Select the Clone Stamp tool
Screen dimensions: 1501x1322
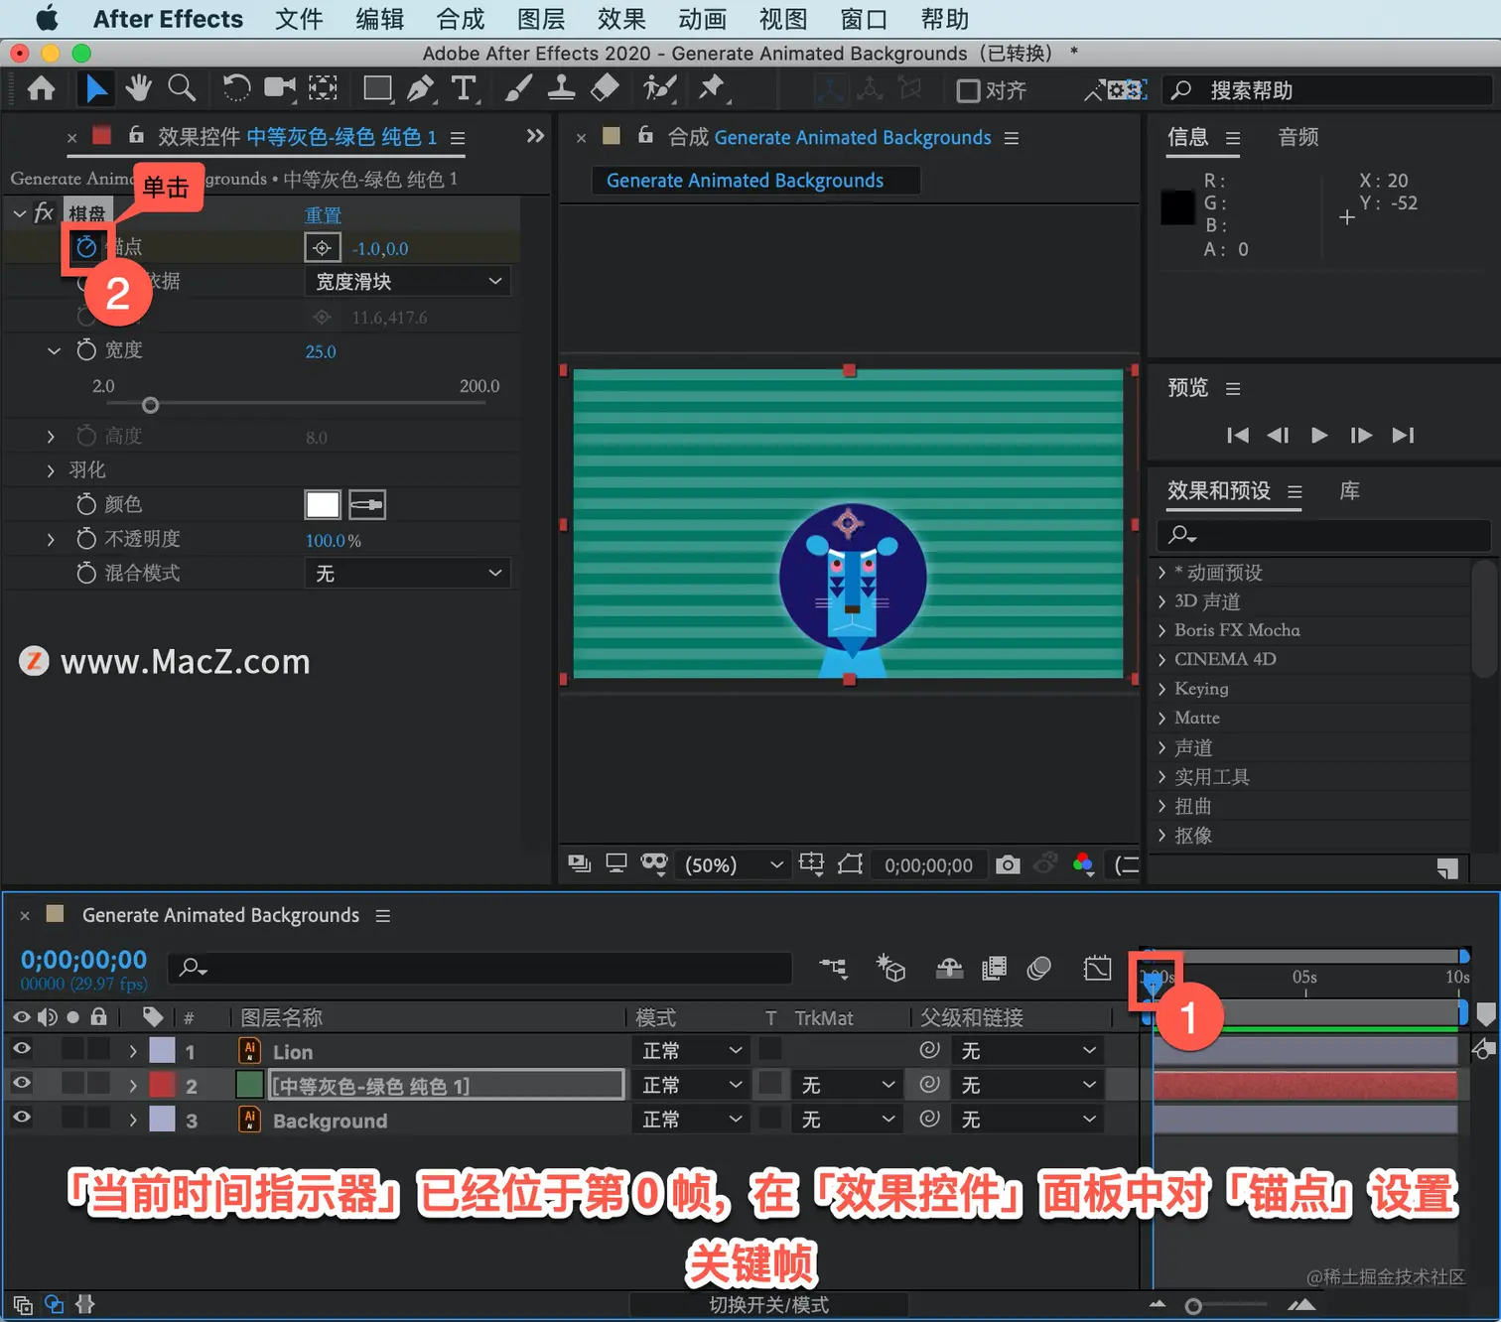tap(561, 88)
